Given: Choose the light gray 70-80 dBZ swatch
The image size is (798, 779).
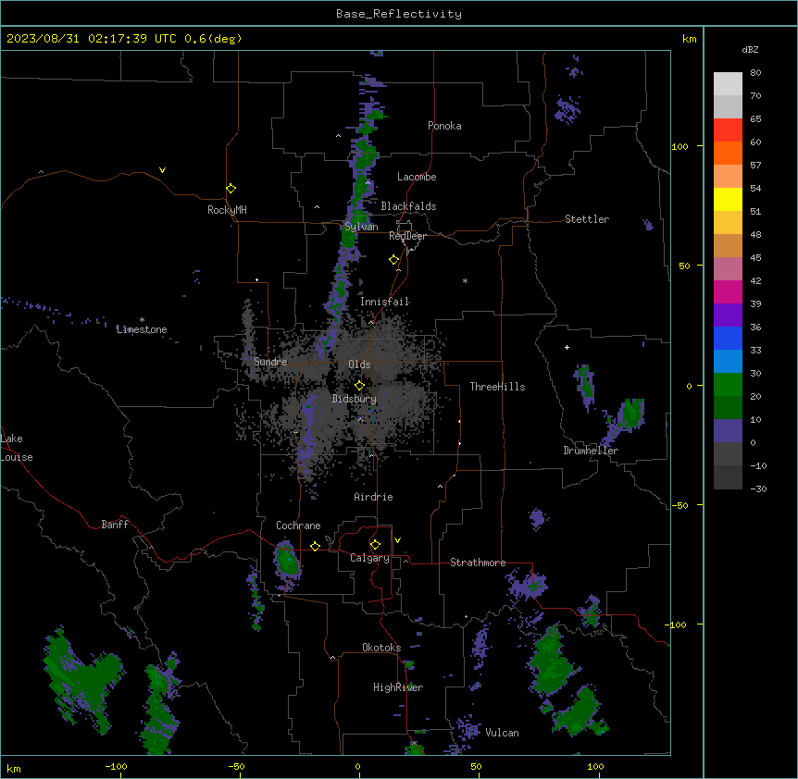Looking at the screenshot, I should [x=728, y=84].
